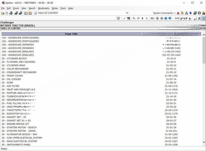Open the Search menu
Image resolution: width=206 pixels, height=151 pixels.
[x=32, y=8]
